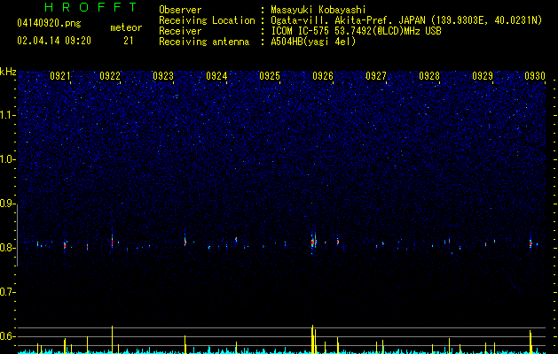Click the kHz axis unit label

(x=8, y=72)
